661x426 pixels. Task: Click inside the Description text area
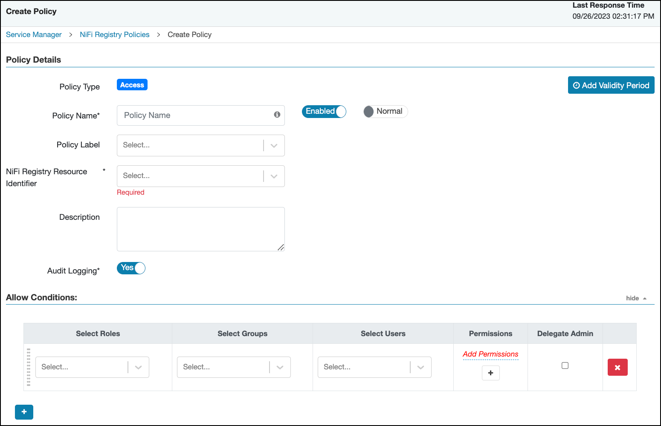click(200, 229)
